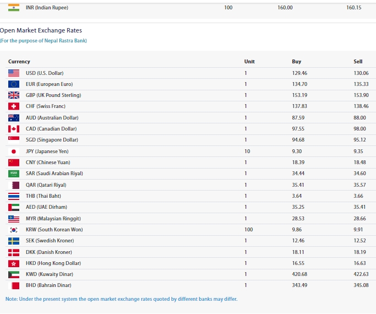Image resolution: width=376 pixels, height=314 pixels.
Task: Click the Indian Rupee flag icon
Action: point(14,8)
